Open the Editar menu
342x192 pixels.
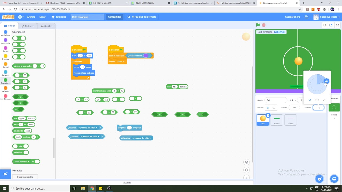click(42, 17)
